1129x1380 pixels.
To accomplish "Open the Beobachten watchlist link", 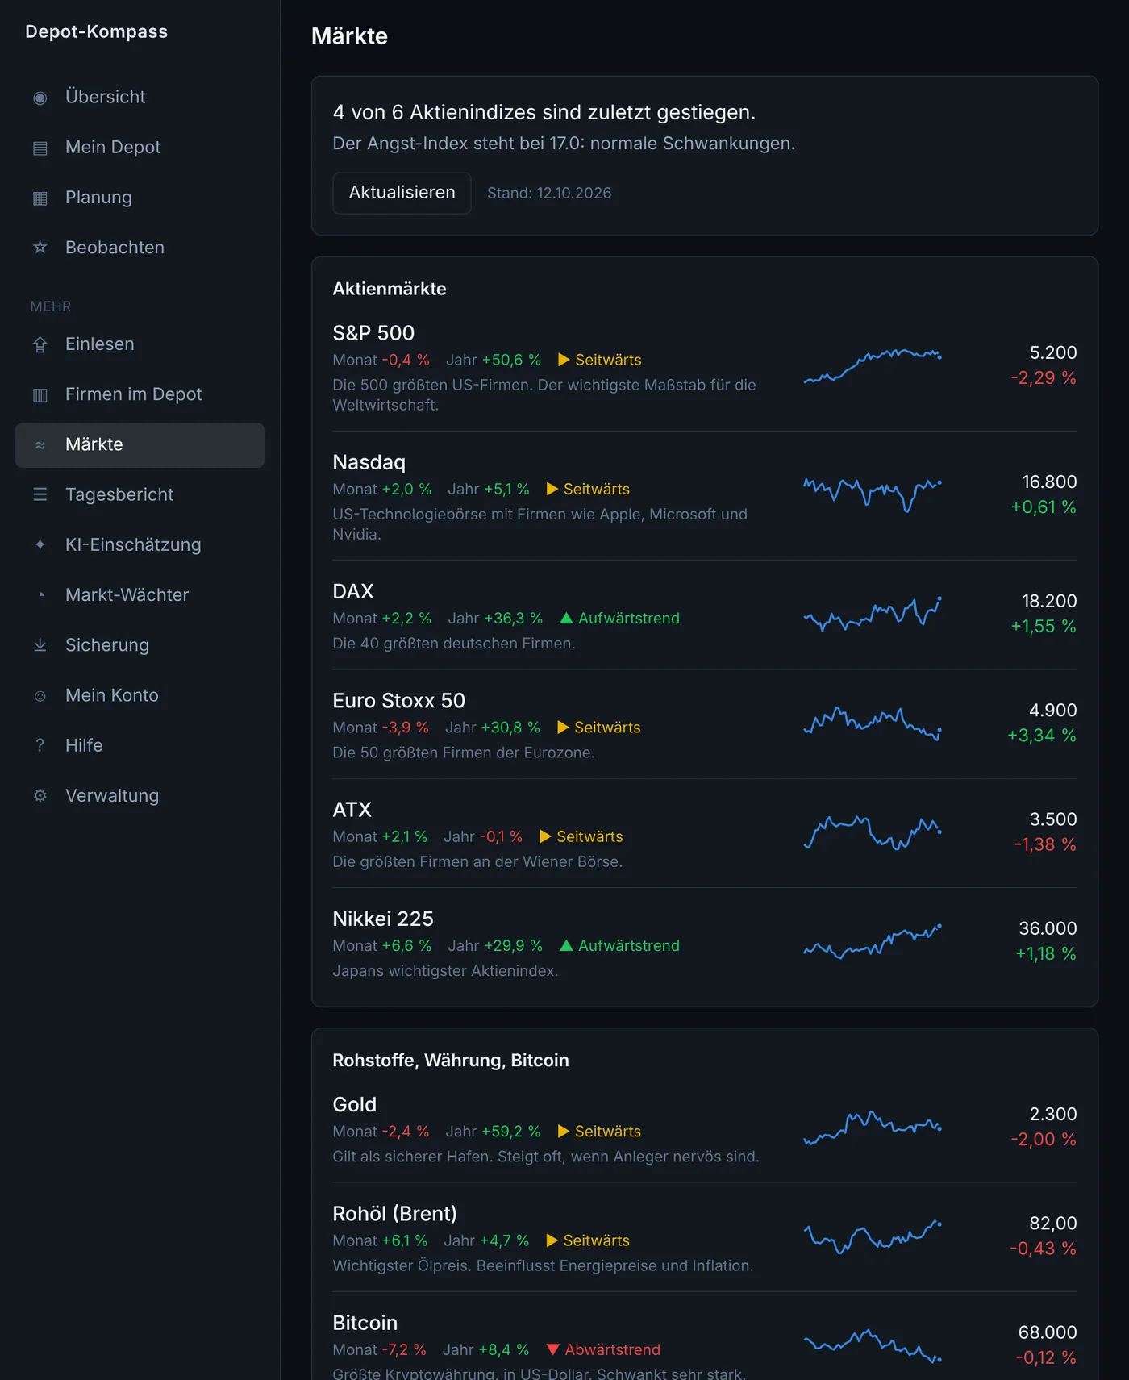I will point(140,247).
